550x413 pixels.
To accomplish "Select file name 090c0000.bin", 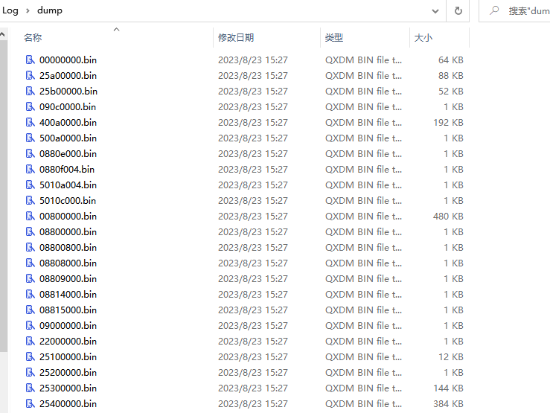I will (68, 107).
